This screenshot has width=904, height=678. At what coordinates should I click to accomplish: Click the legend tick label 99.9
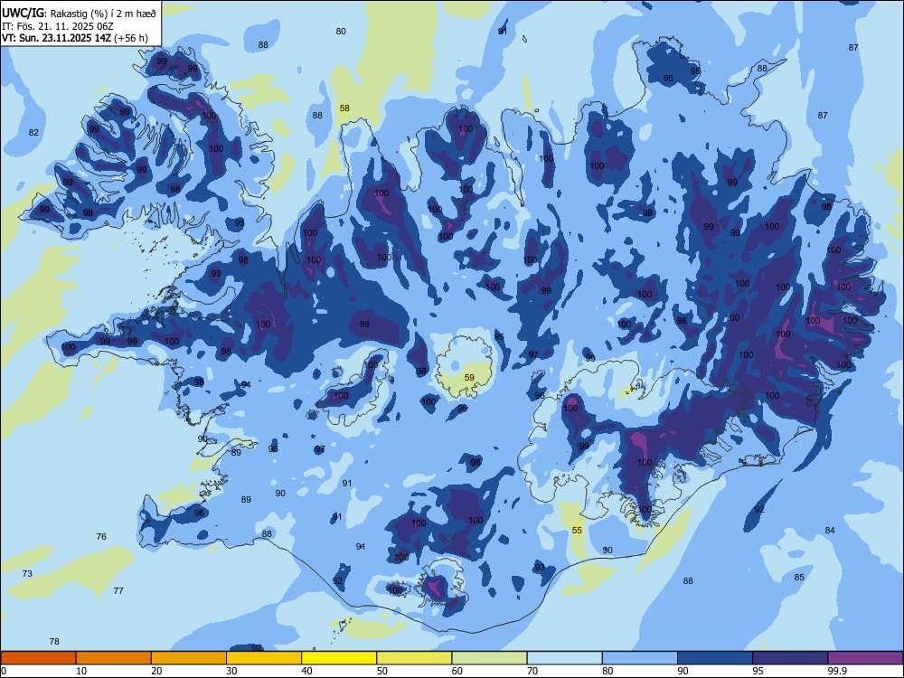[x=836, y=671]
